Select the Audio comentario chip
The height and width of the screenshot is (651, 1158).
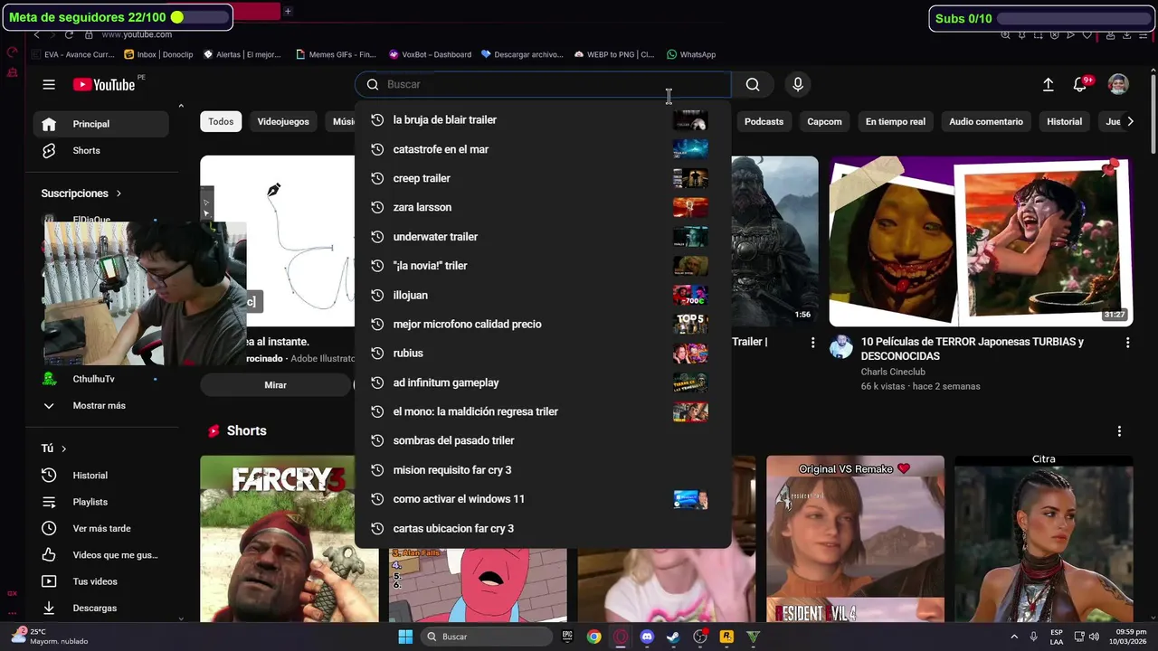986,121
